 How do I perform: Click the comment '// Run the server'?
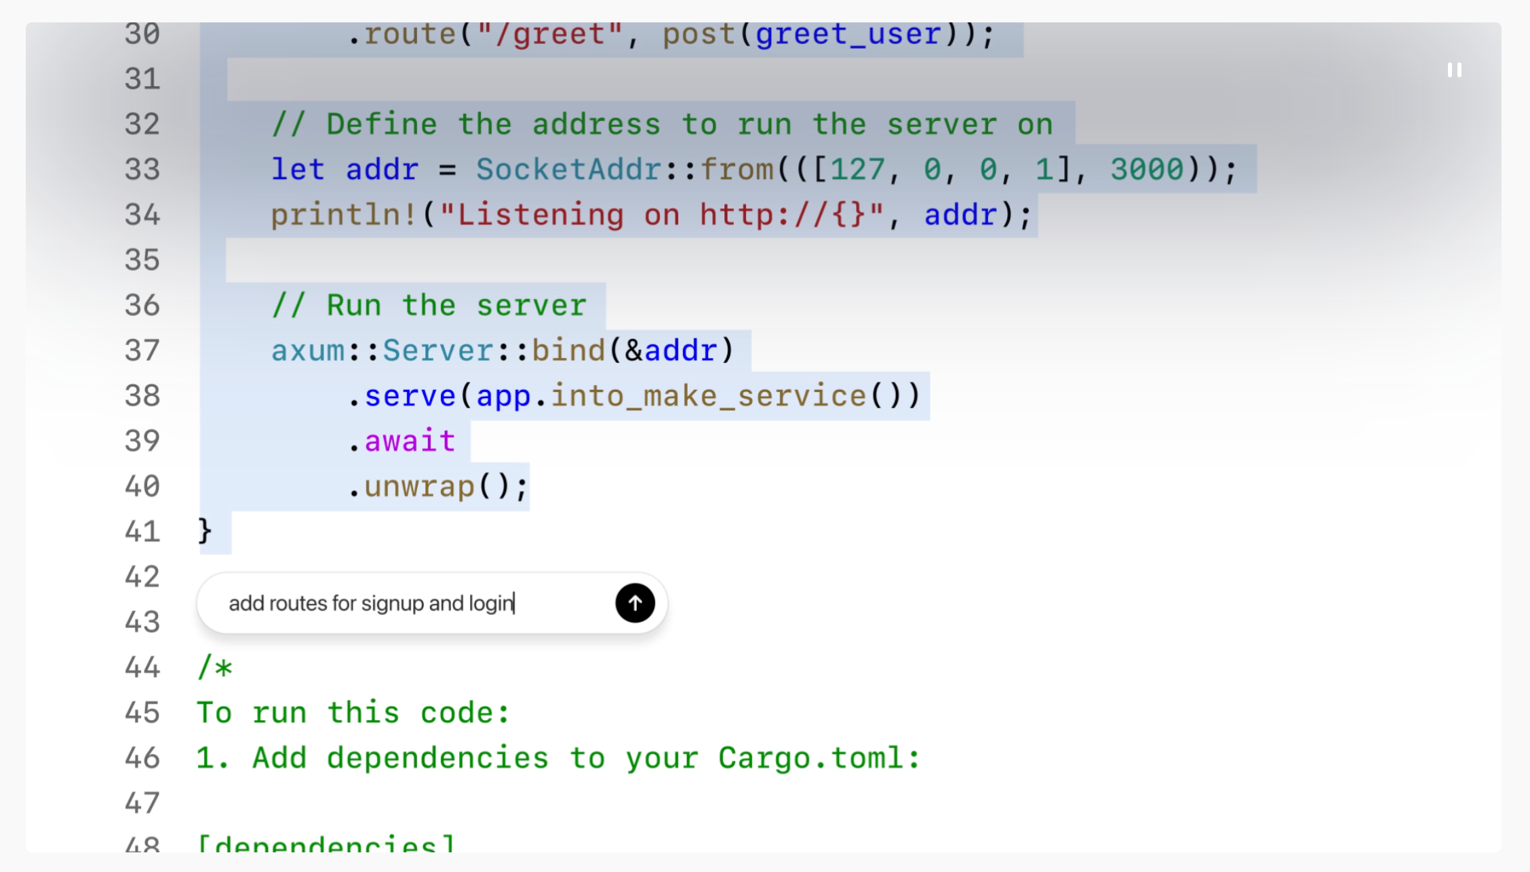click(429, 306)
